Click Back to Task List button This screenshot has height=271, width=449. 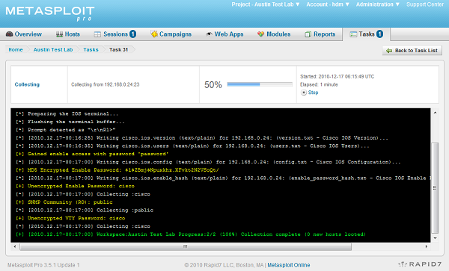click(x=412, y=51)
